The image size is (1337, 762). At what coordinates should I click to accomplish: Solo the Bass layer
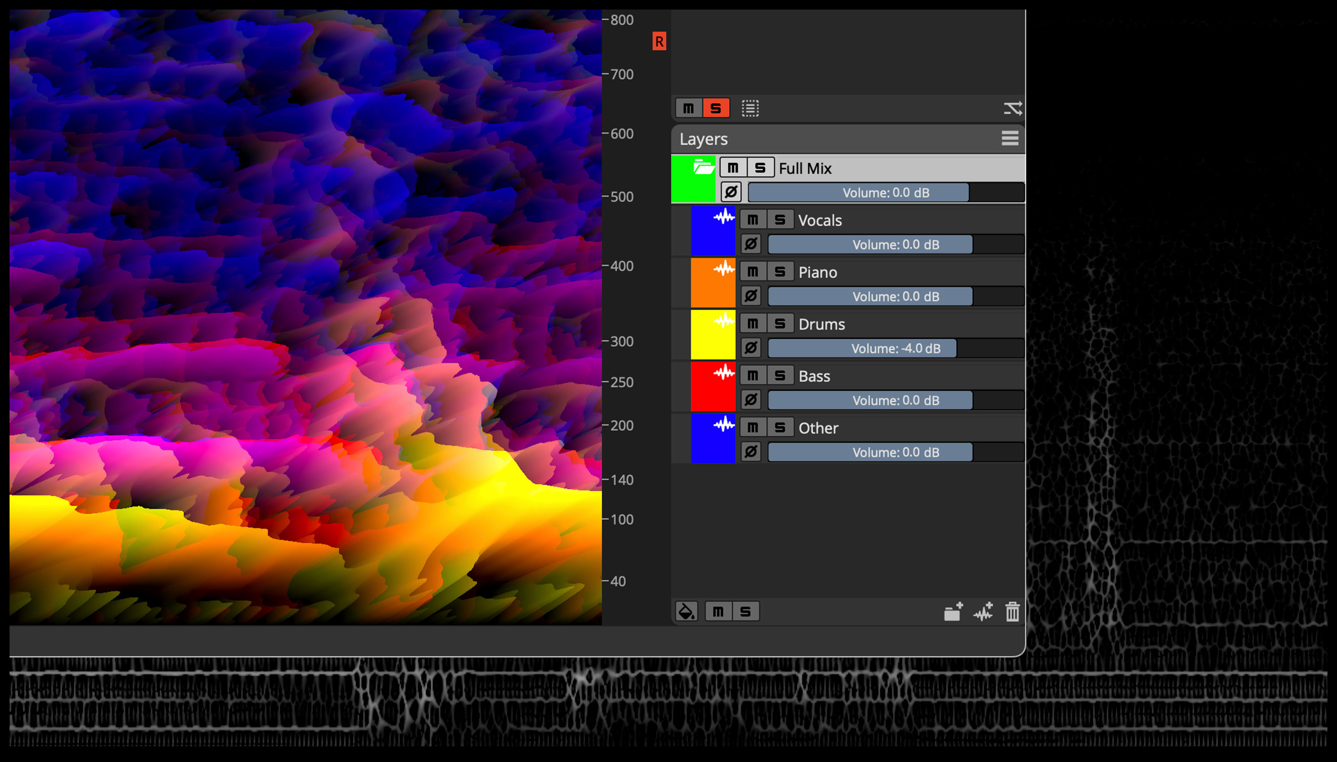(780, 376)
